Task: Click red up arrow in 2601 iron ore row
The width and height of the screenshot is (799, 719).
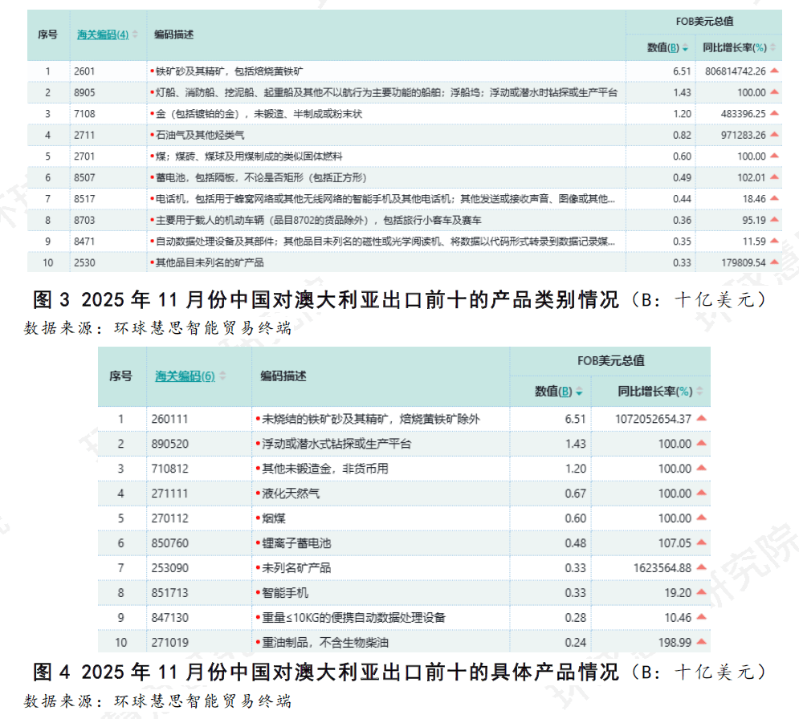Action: pos(774,71)
